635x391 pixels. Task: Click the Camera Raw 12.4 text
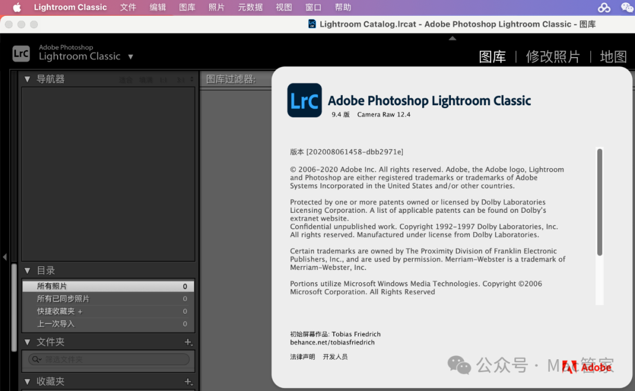click(x=383, y=115)
